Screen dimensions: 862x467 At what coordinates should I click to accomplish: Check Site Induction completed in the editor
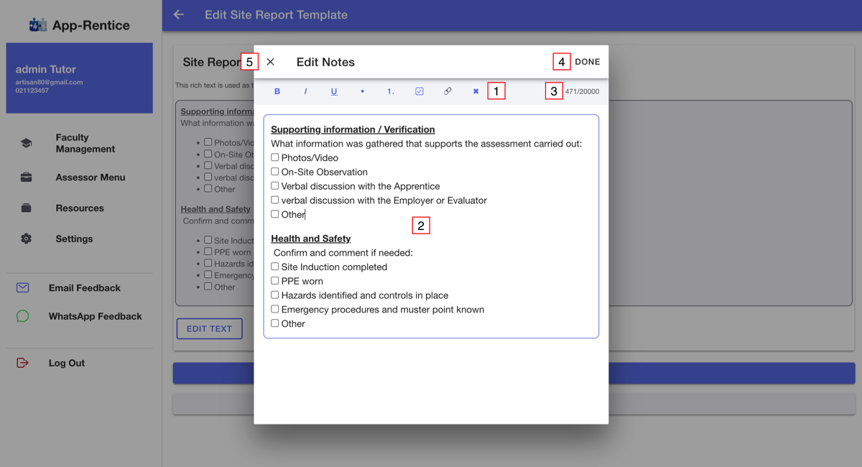274,267
